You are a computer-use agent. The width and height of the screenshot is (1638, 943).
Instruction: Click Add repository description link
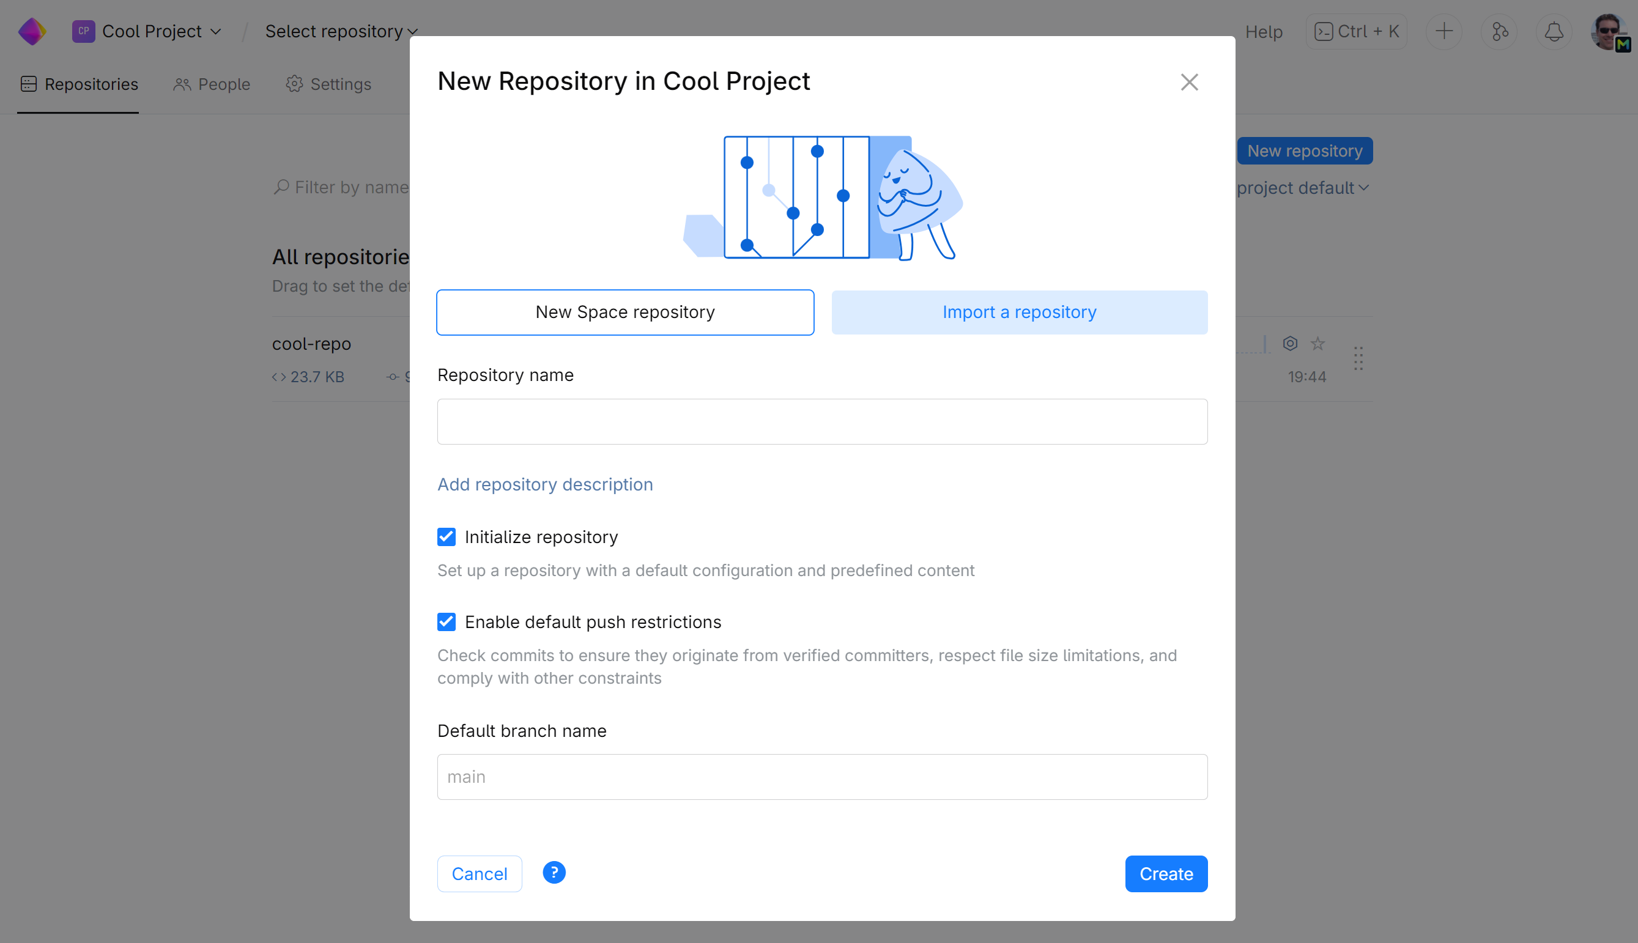tap(545, 484)
